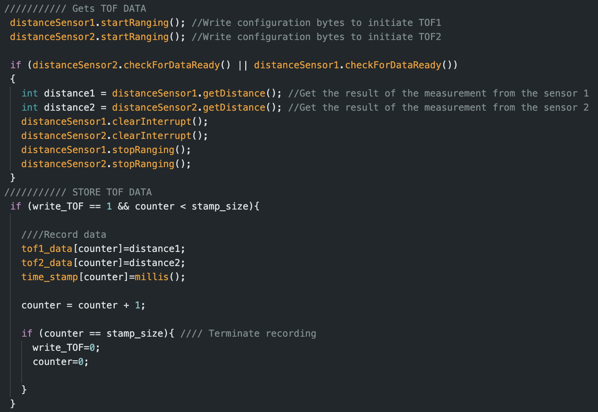This screenshot has width=598, height=412.
Task: Click the "counter = counter + 1" statement
Action: pyautogui.click(x=83, y=305)
